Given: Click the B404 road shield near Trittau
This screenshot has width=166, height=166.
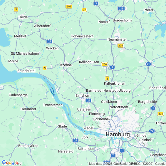Looking at the screenshot, I should [161, 114].
